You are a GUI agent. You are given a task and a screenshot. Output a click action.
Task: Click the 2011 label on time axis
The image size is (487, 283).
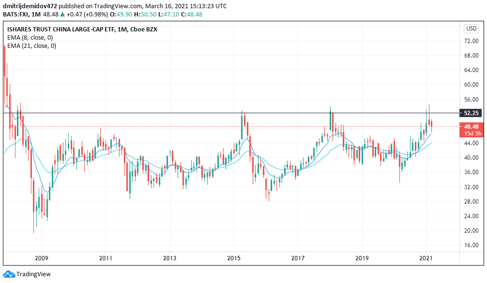pos(105,258)
